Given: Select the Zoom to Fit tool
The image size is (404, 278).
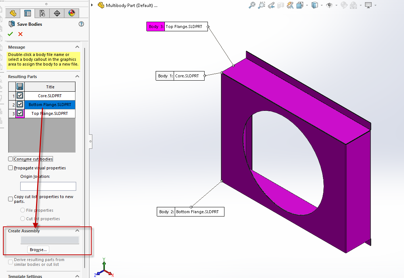Looking at the screenshot, I should pyautogui.click(x=252, y=5).
